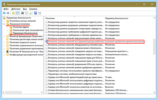Click icon of запретить изменение пароля row
The image size is (158, 100).
46,22
